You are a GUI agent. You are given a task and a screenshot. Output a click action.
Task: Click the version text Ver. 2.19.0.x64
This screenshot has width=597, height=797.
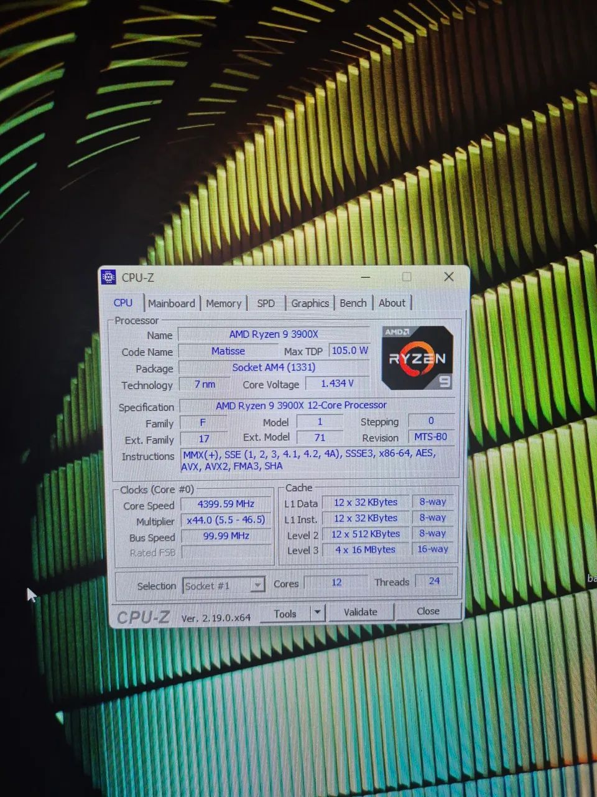pyautogui.click(x=216, y=618)
